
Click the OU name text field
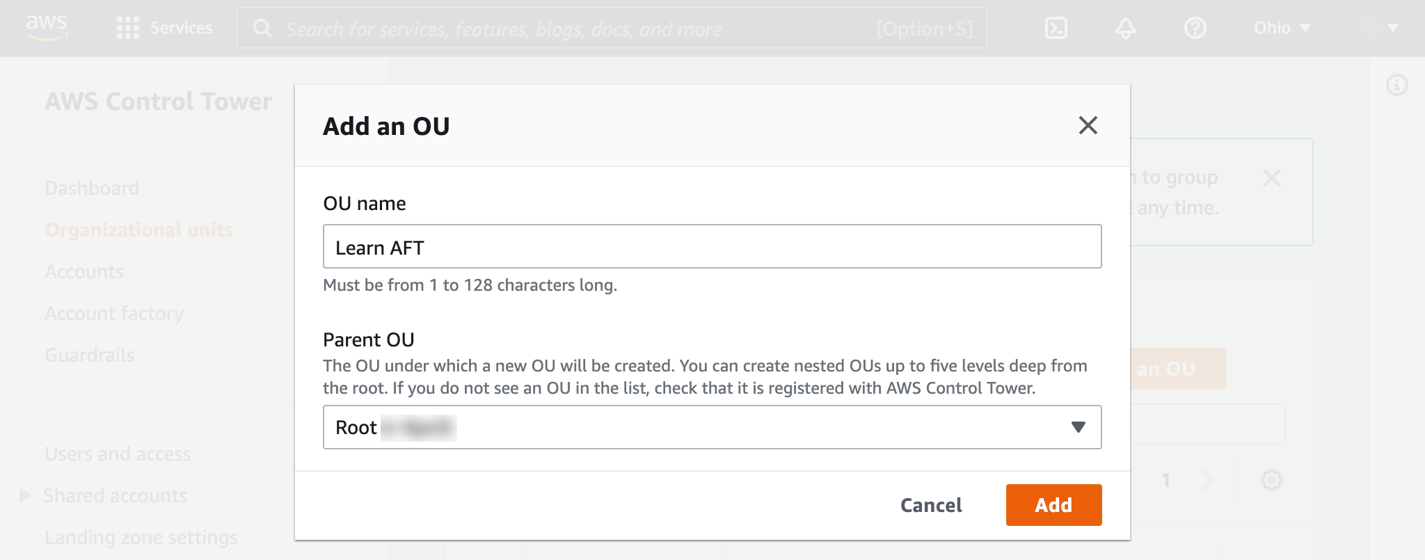click(x=712, y=246)
